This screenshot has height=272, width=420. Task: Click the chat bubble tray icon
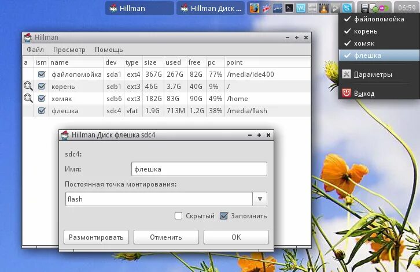click(x=374, y=8)
